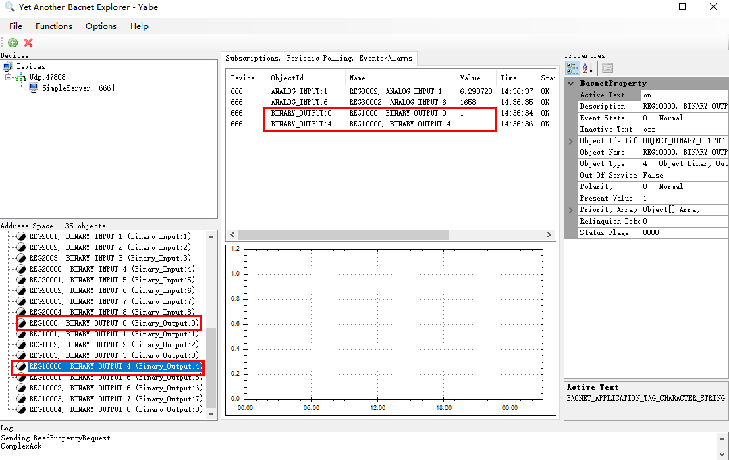The image size is (729, 460).
Task: Collapse the Udp:47808 tree node
Action: [x=8, y=77]
